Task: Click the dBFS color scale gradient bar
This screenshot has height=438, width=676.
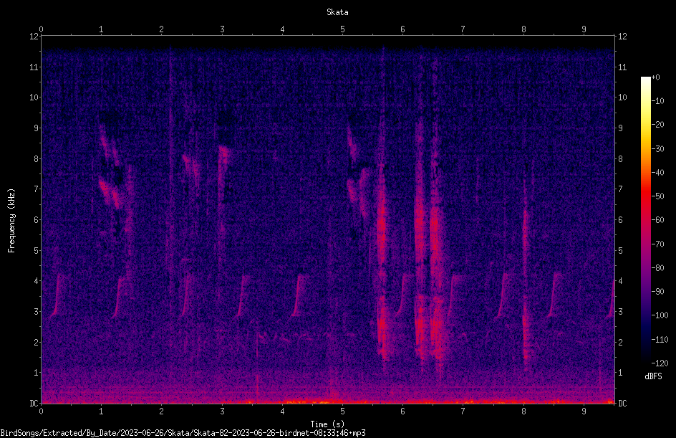Action: pyautogui.click(x=645, y=219)
